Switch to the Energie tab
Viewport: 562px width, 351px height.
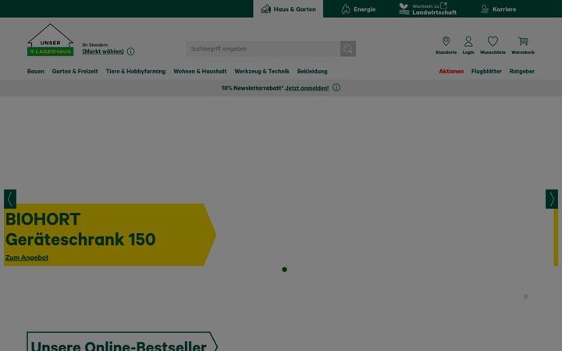(x=358, y=9)
